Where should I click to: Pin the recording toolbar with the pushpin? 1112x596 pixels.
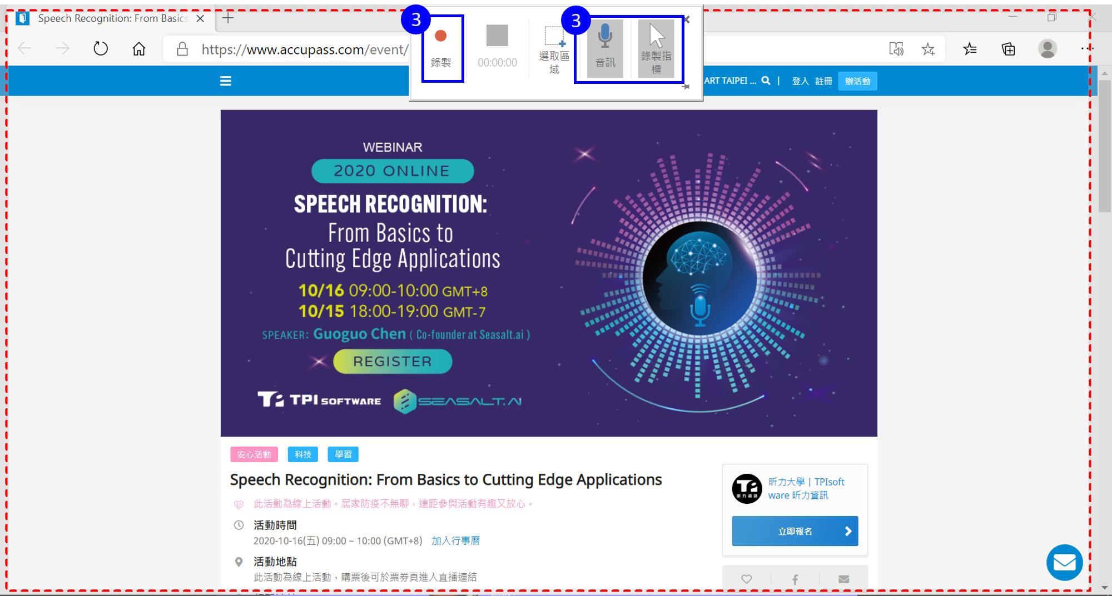[686, 86]
